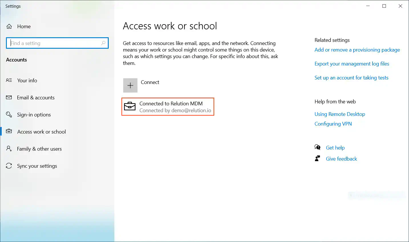The height and width of the screenshot is (242, 409).
Task: Click the Get help chat icon
Action: (x=317, y=147)
